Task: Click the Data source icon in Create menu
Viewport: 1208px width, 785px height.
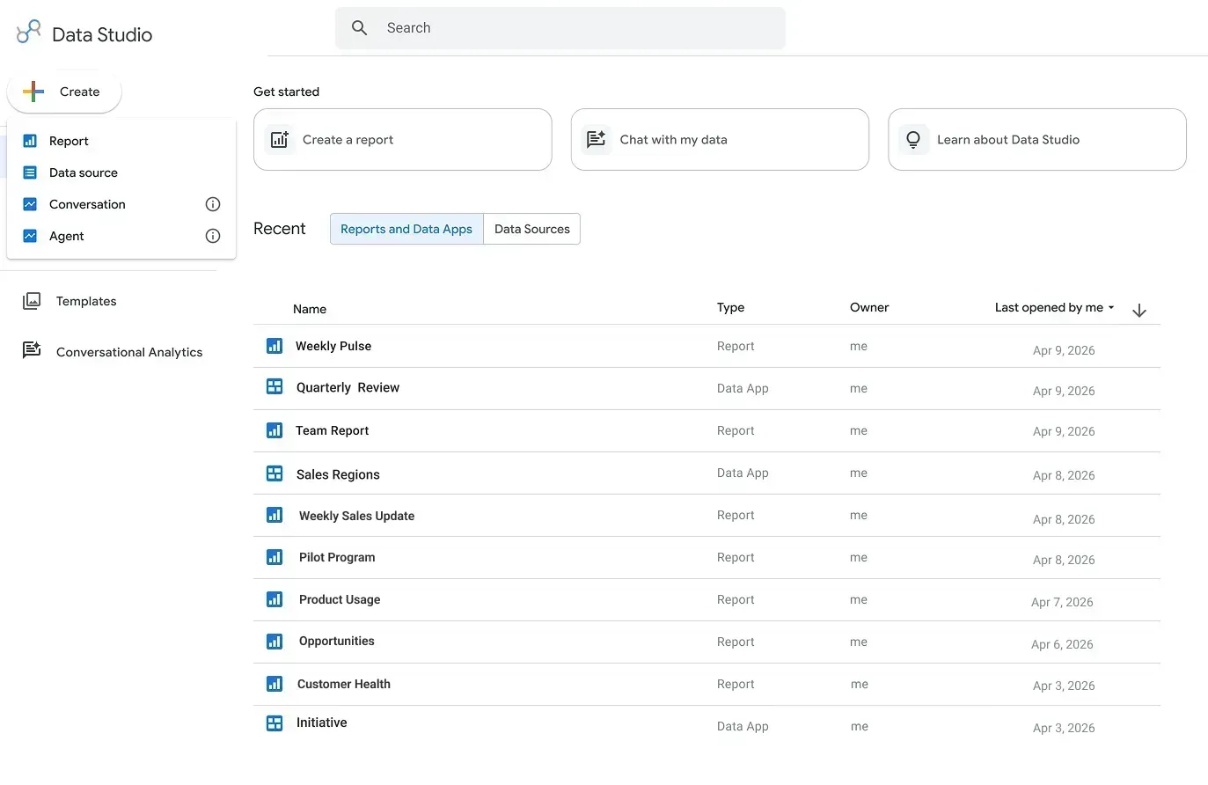Action: coord(30,172)
